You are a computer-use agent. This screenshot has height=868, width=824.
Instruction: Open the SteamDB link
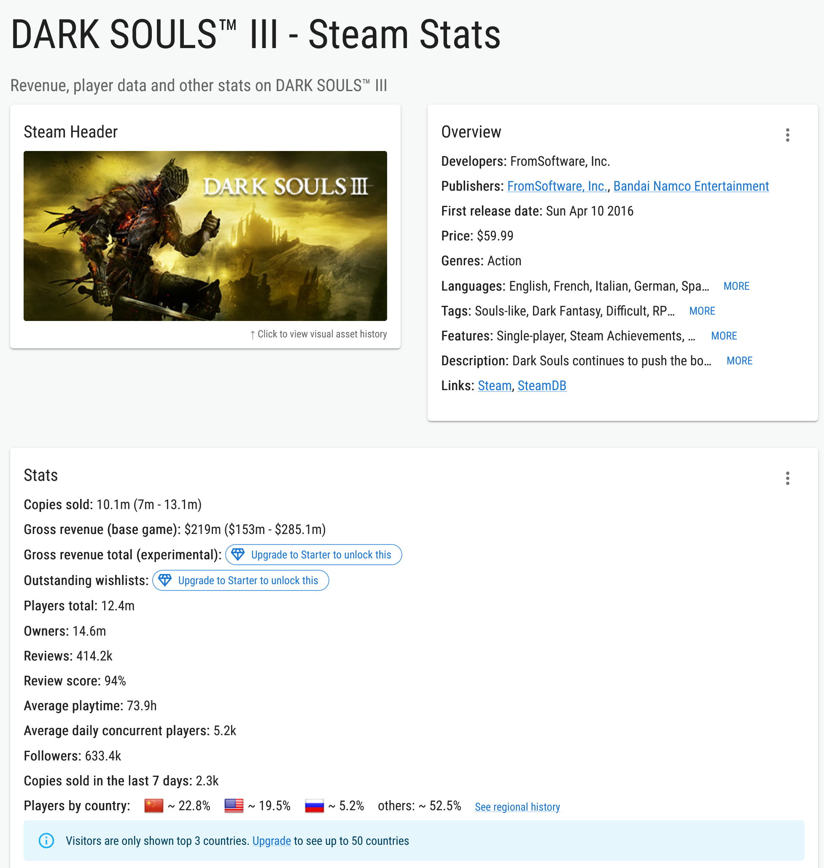542,385
